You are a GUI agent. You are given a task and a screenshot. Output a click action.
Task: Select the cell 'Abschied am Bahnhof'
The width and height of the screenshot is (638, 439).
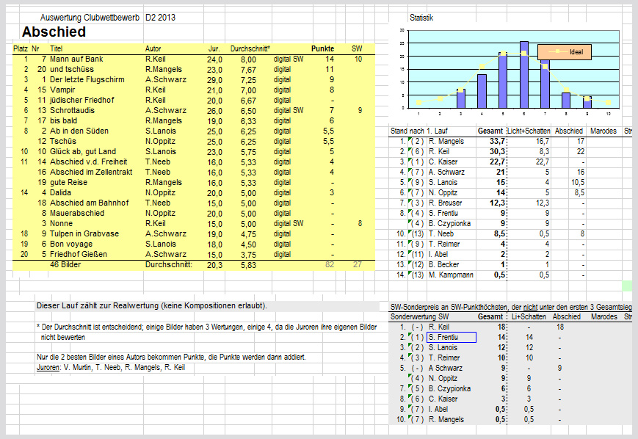[89, 203]
